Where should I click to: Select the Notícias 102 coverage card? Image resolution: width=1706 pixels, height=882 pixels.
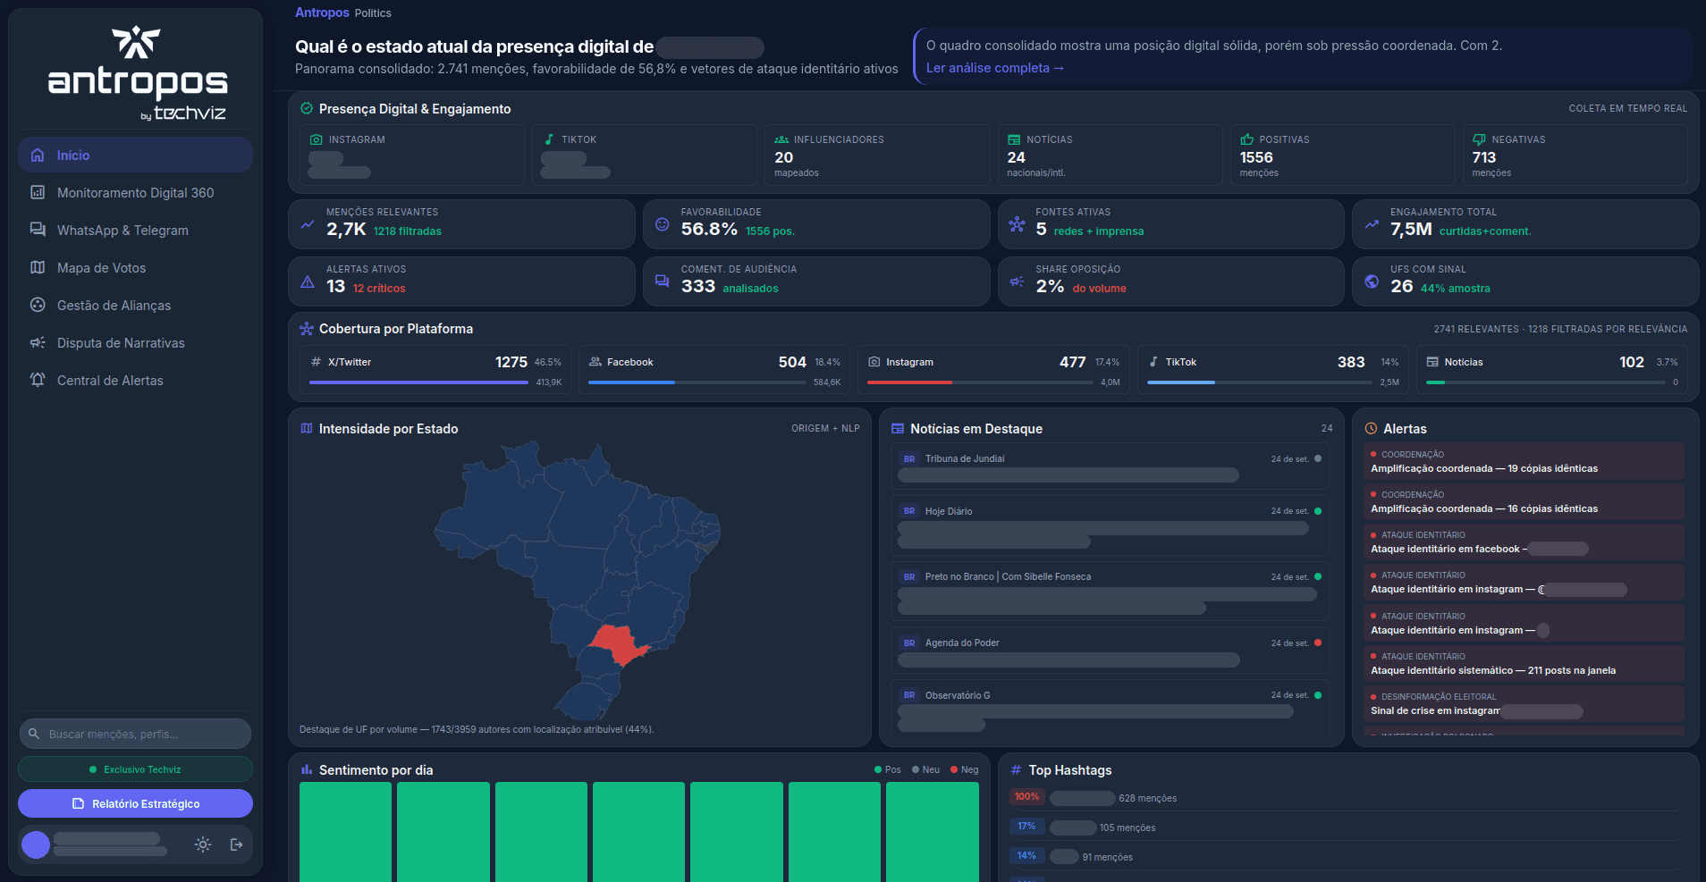pos(1552,370)
